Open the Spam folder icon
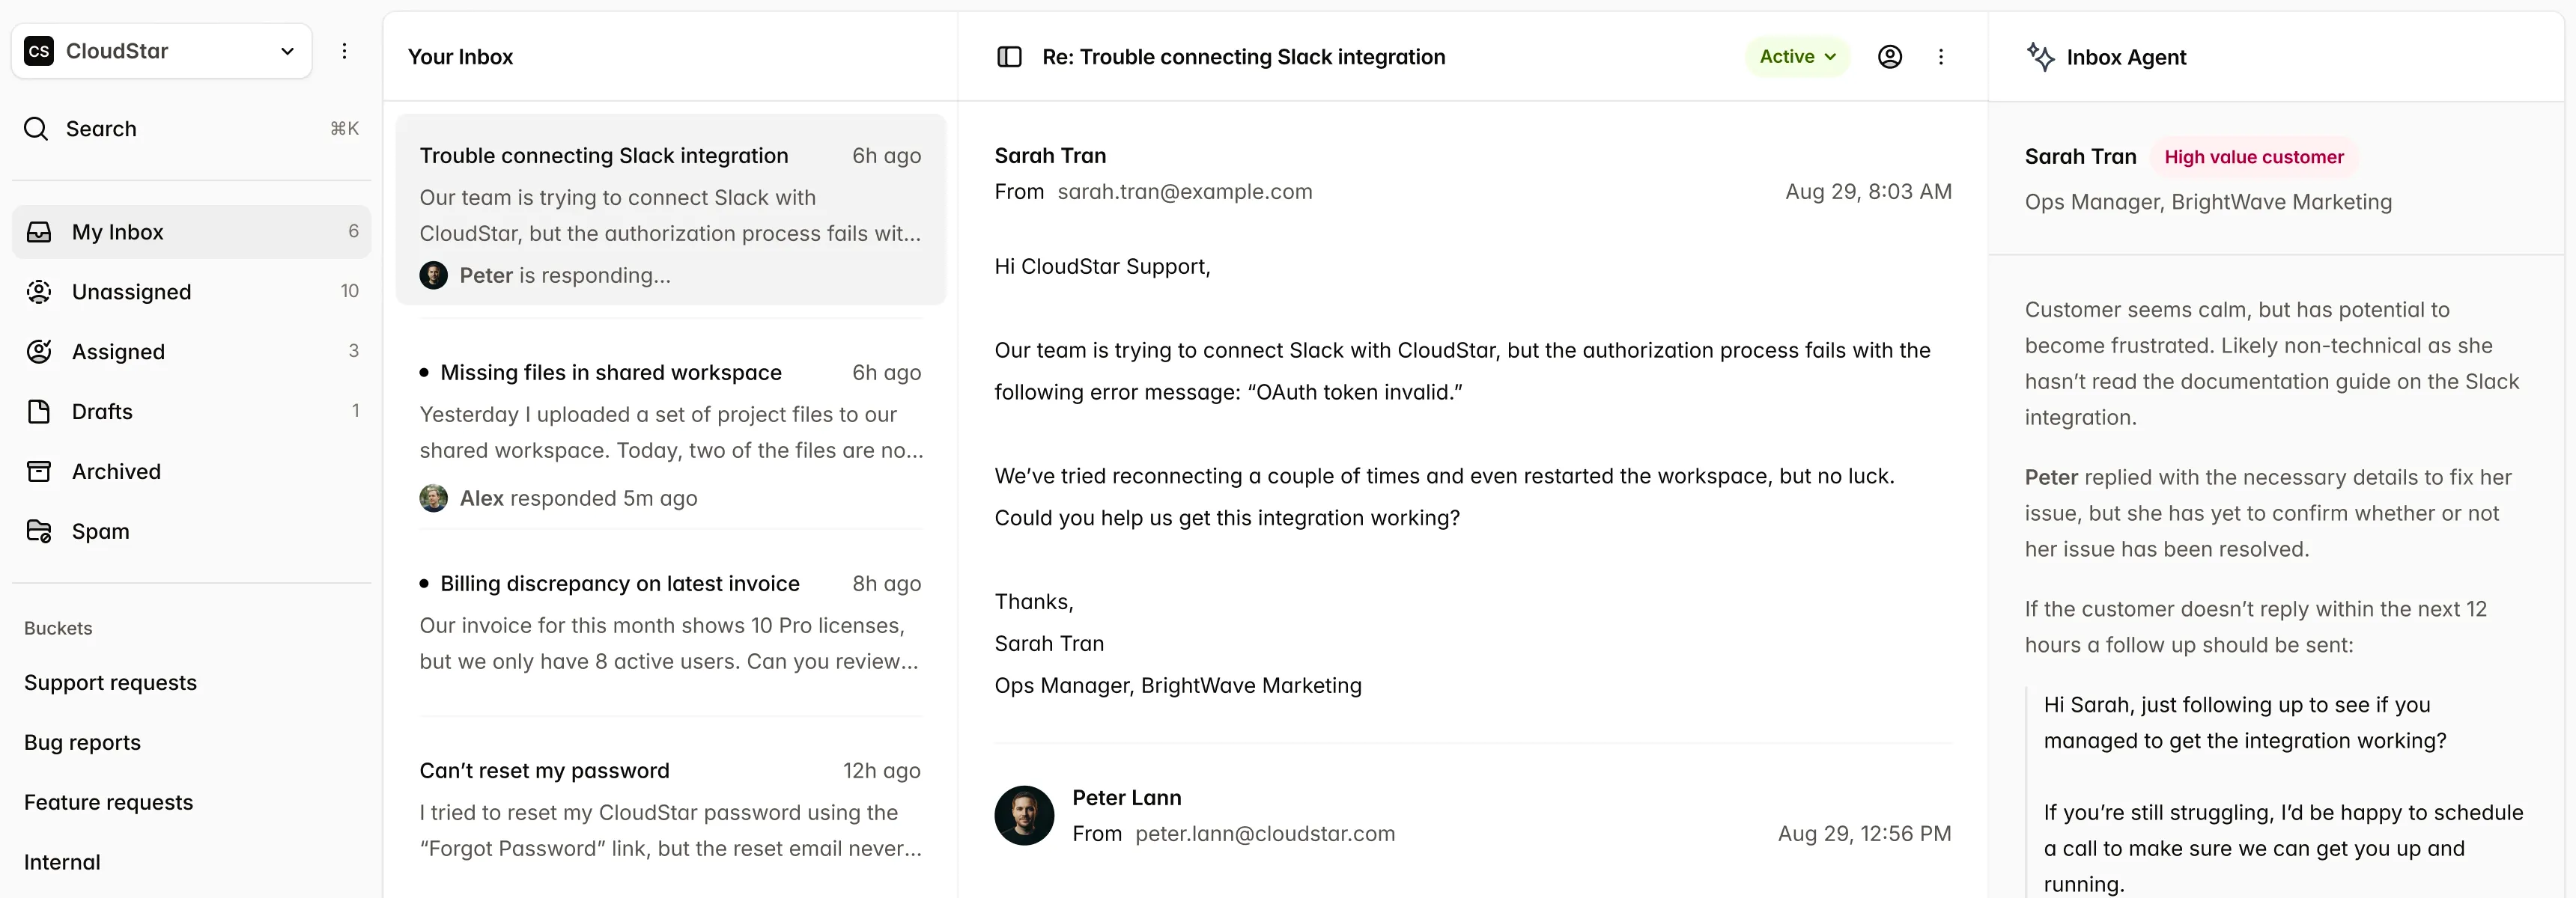Screen dimensions: 2576x898 coord(39,531)
